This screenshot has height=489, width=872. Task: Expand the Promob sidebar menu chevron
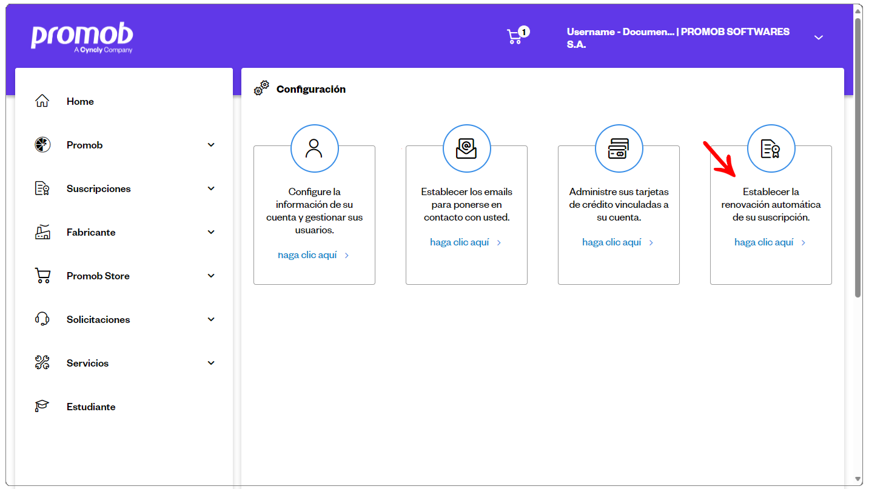coord(211,145)
